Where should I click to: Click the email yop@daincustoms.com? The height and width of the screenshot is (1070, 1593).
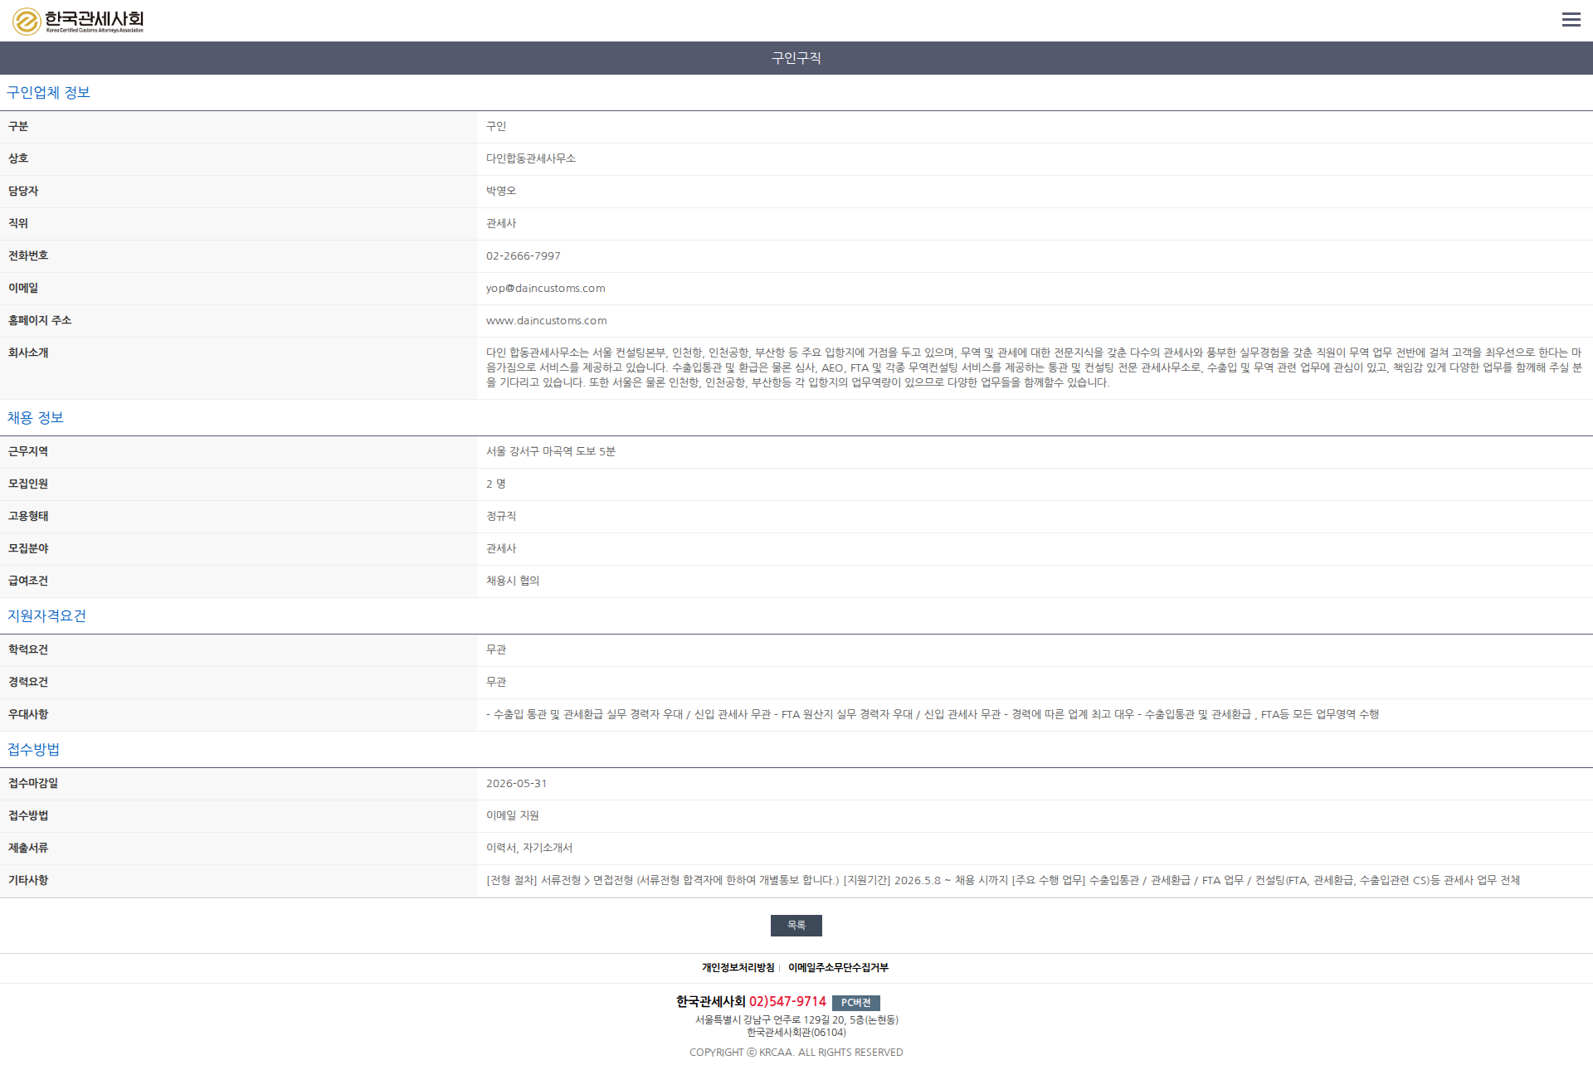(545, 288)
